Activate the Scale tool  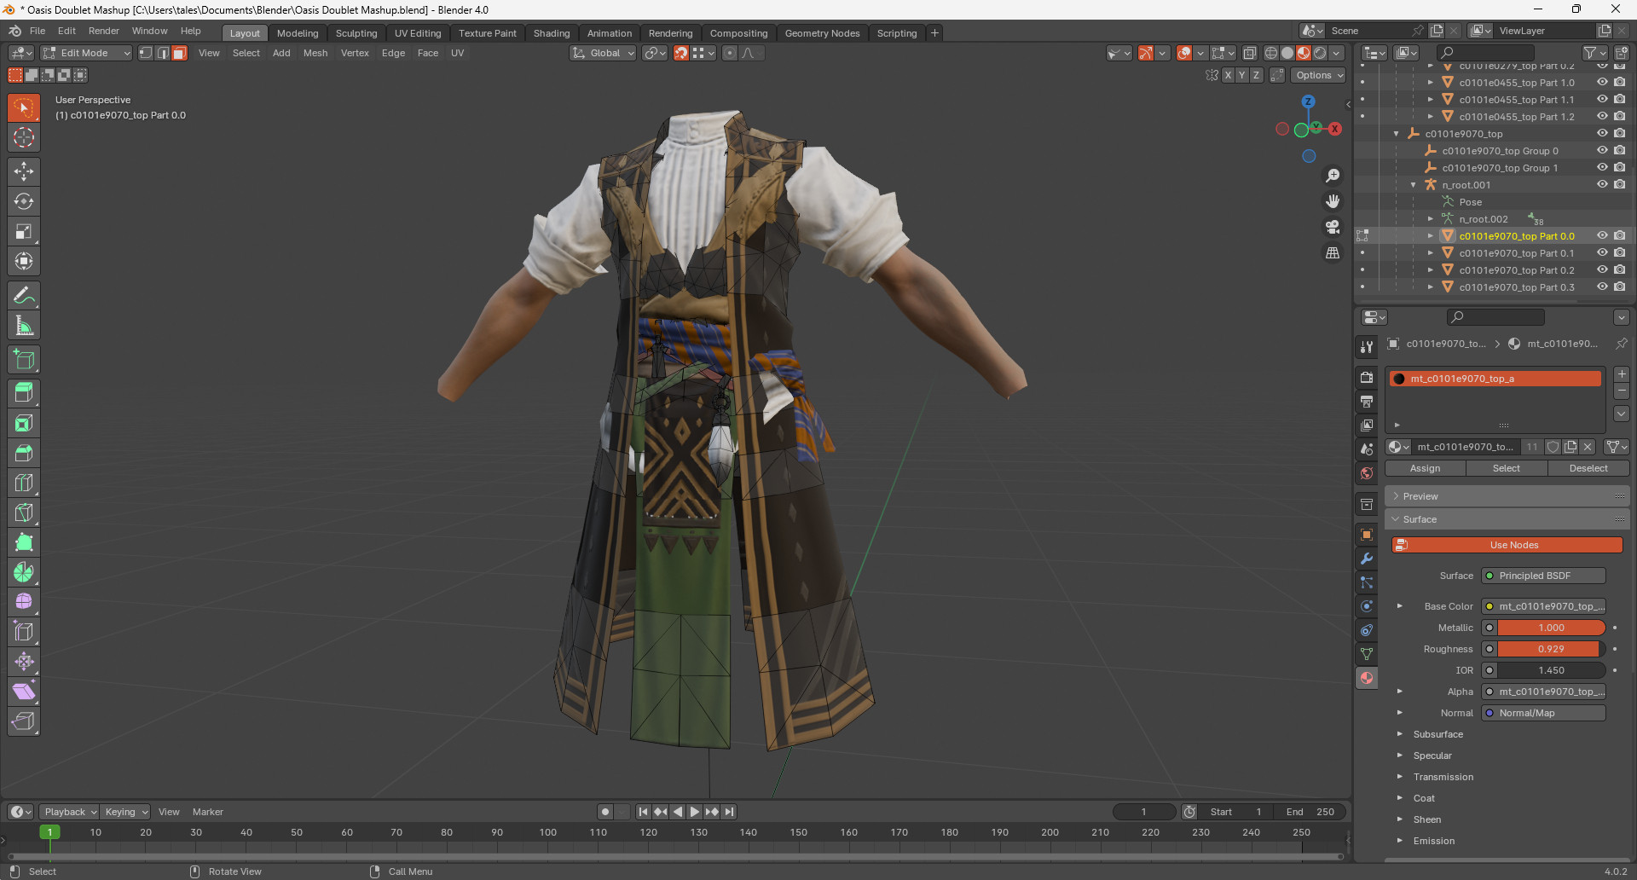click(x=24, y=231)
